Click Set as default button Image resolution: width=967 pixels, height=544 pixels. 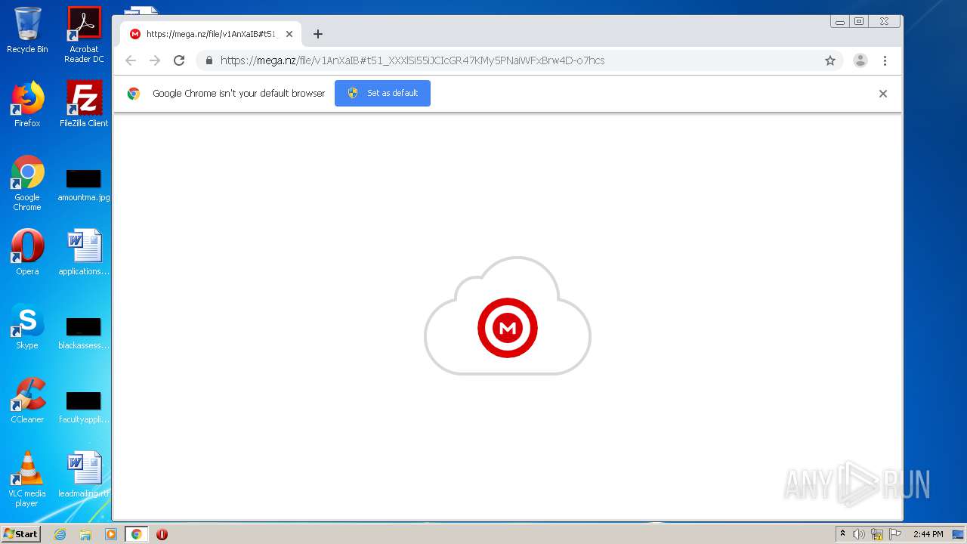coord(382,93)
